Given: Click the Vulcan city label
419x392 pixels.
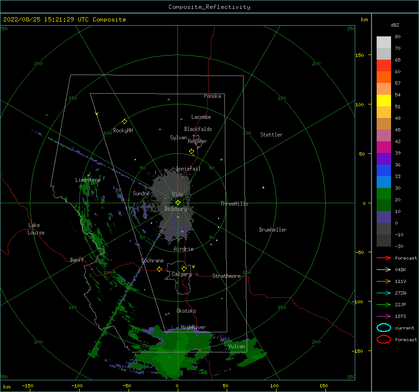Looking at the screenshot, I should (237, 346).
